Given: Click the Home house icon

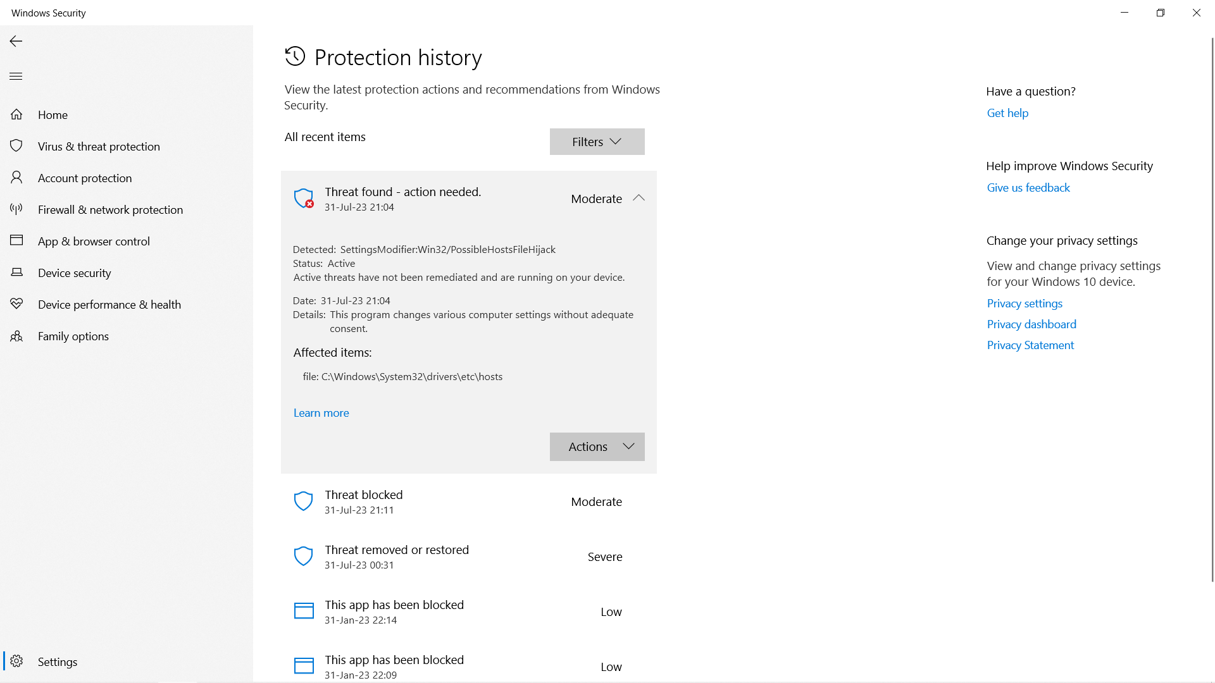Looking at the screenshot, I should pos(16,114).
